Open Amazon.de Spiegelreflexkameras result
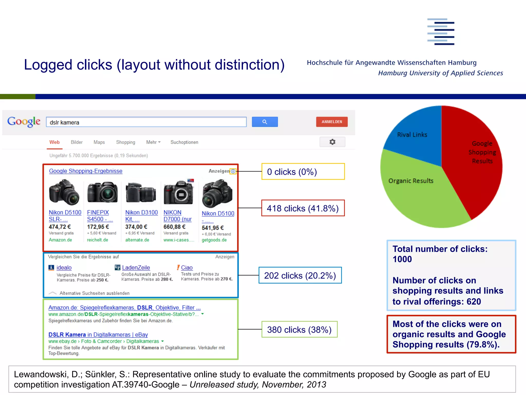This screenshot has width=526, height=395. click(125, 308)
